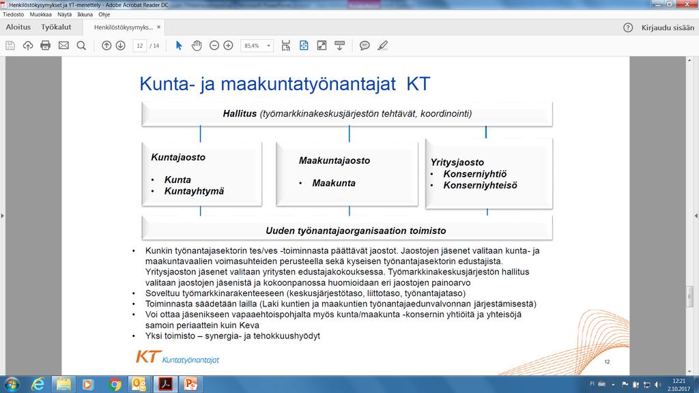
Task: Open File Explorer from taskbar
Action: tap(63, 384)
